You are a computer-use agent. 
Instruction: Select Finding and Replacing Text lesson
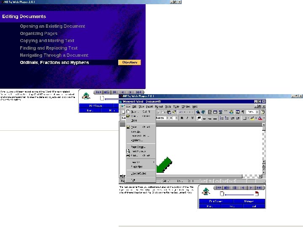click(x=49, y=48)
